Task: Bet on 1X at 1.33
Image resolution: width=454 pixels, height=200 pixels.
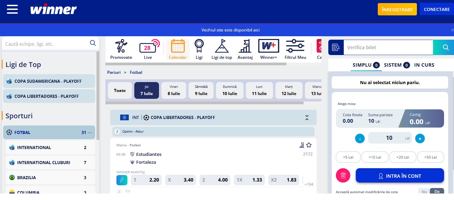Action: point(250,180)
